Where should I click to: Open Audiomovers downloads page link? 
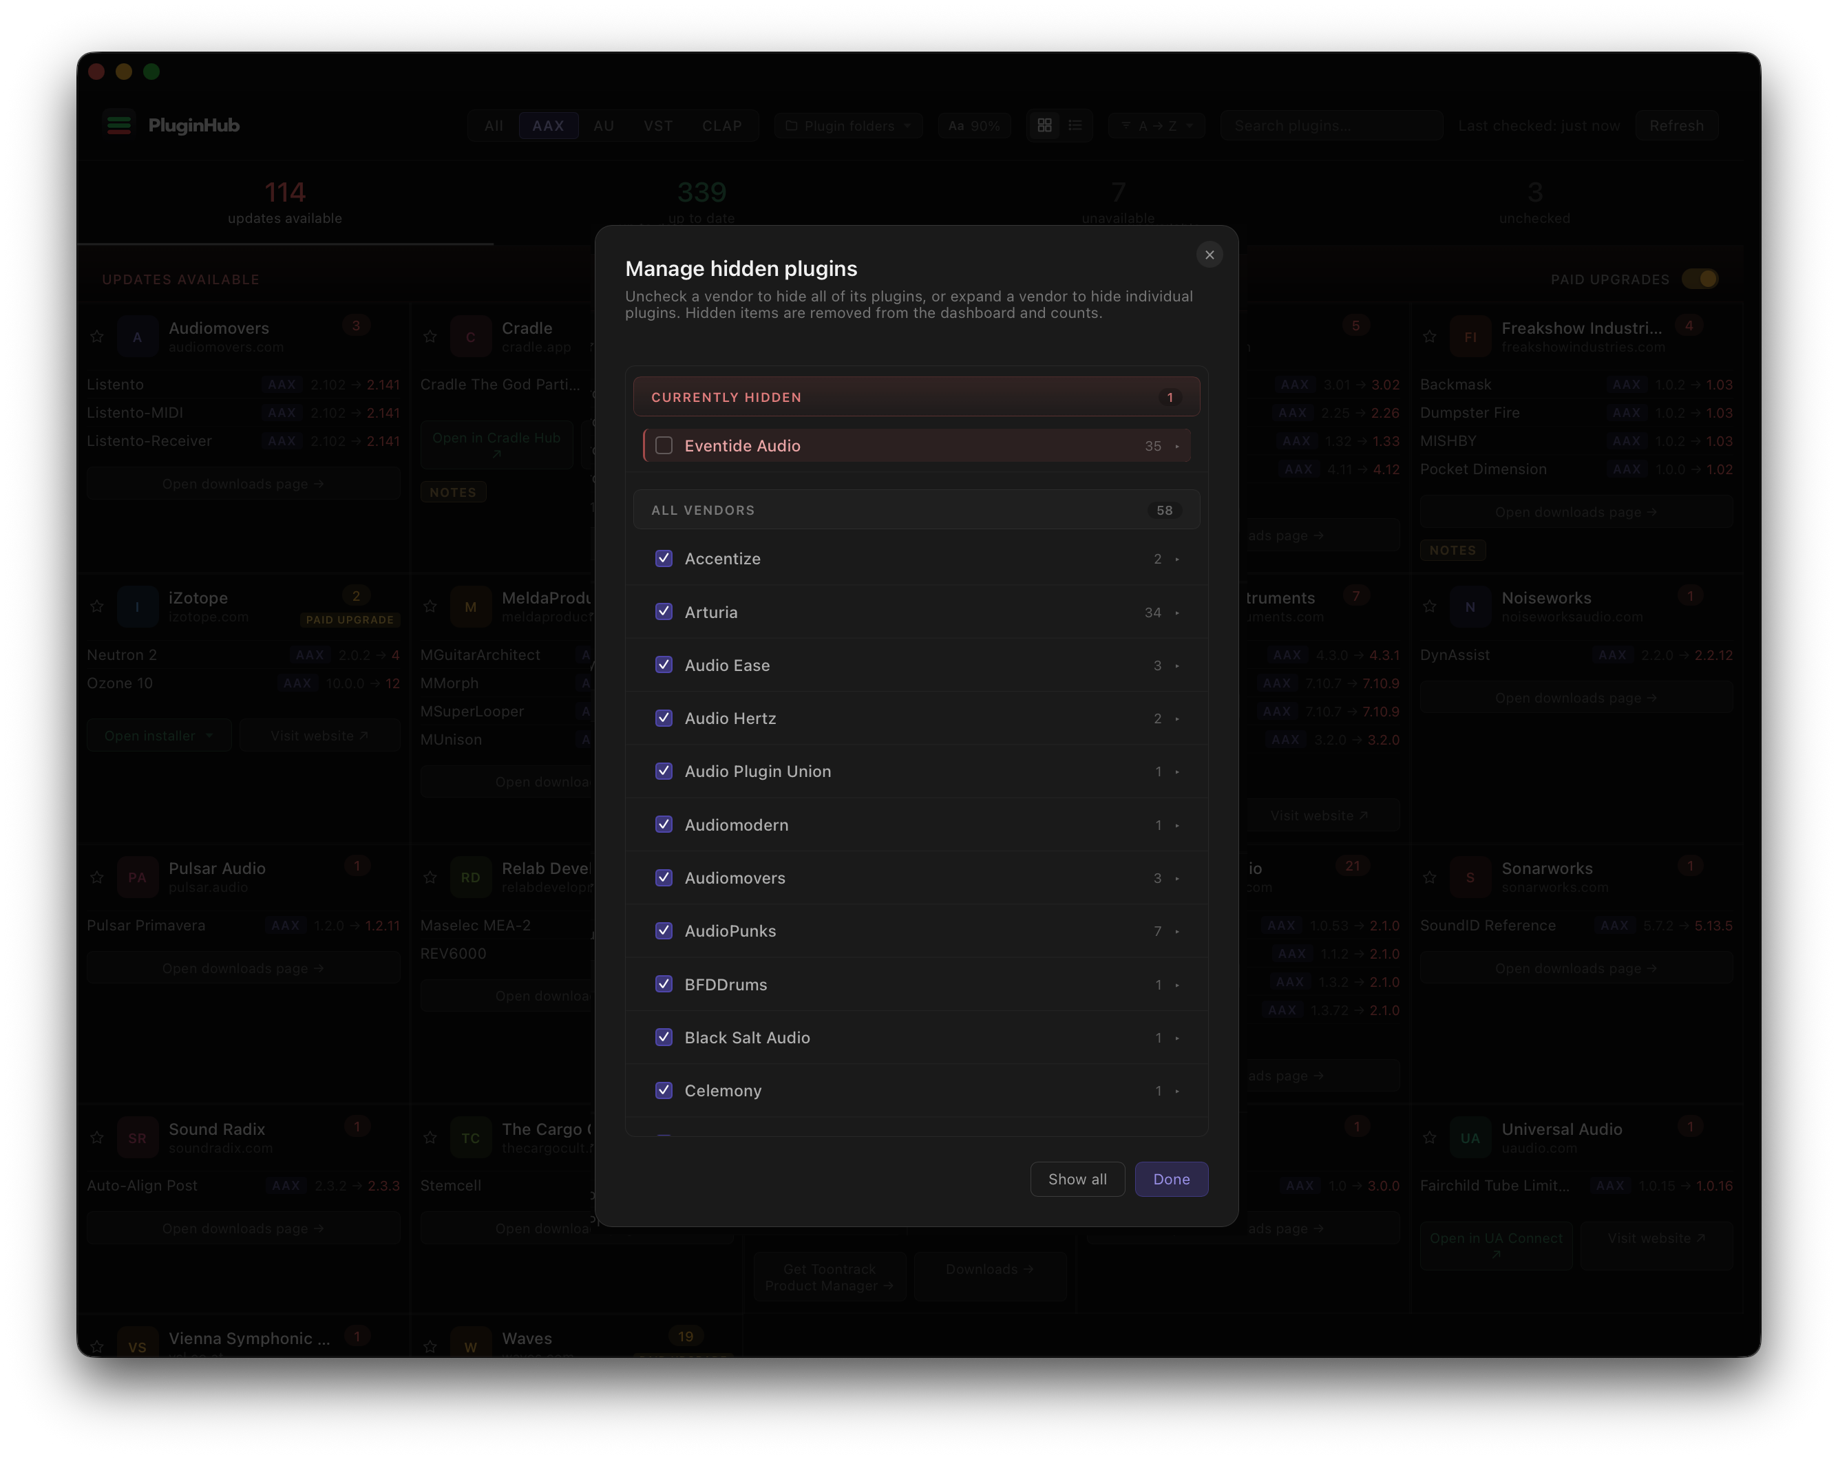click(x=243, y=484)
